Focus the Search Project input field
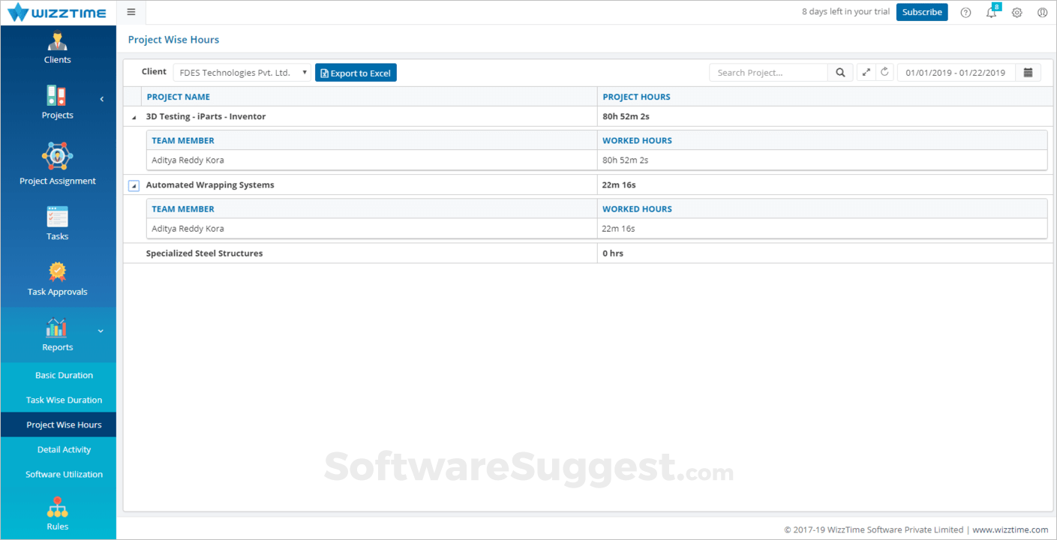Screen dimensions: 1057x540 (x=769, y=73)
